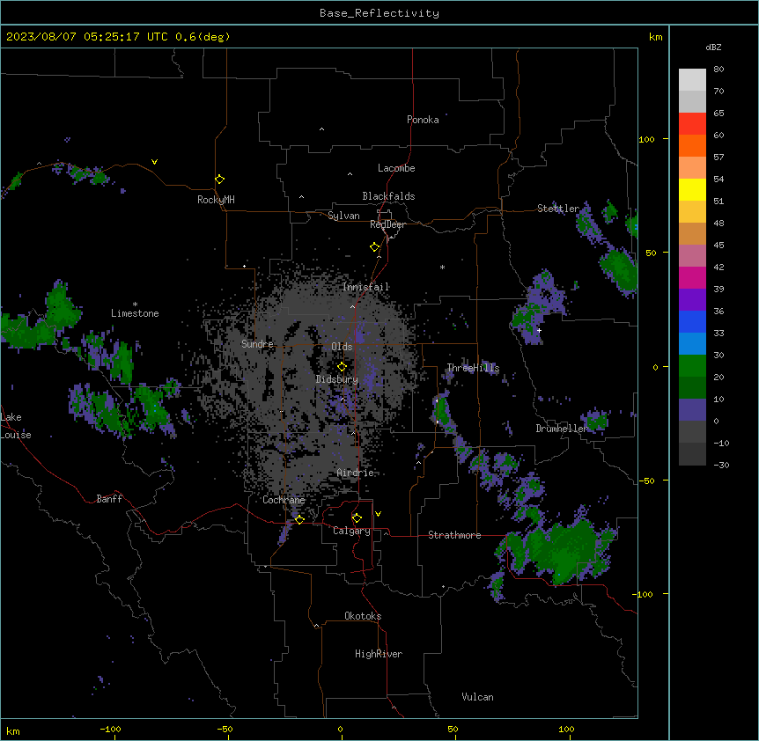Click the Cochrane town label
Viewport: 759px width, 741px height.
pos(284,500)
